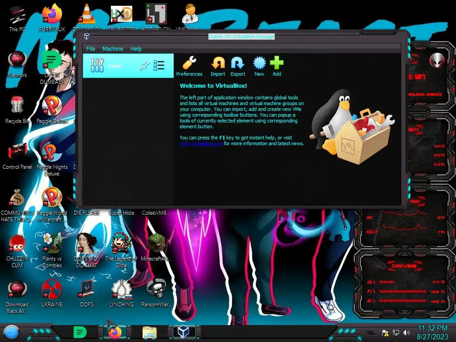Select the Peggle World of Warcraft icon
Viewport: 456px width, 342px height.
(52, 197)
